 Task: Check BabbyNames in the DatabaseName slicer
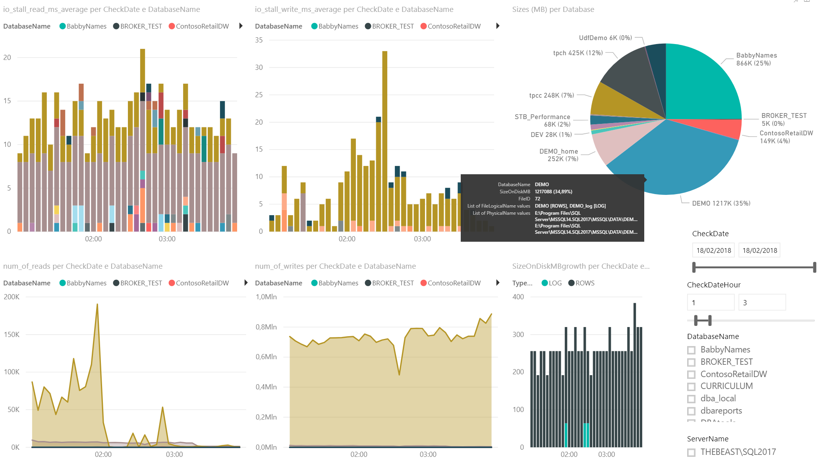690,350
